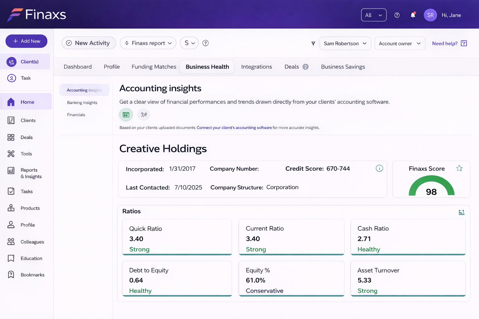Click Connect your client's accounting software link

tap(234, 128)
